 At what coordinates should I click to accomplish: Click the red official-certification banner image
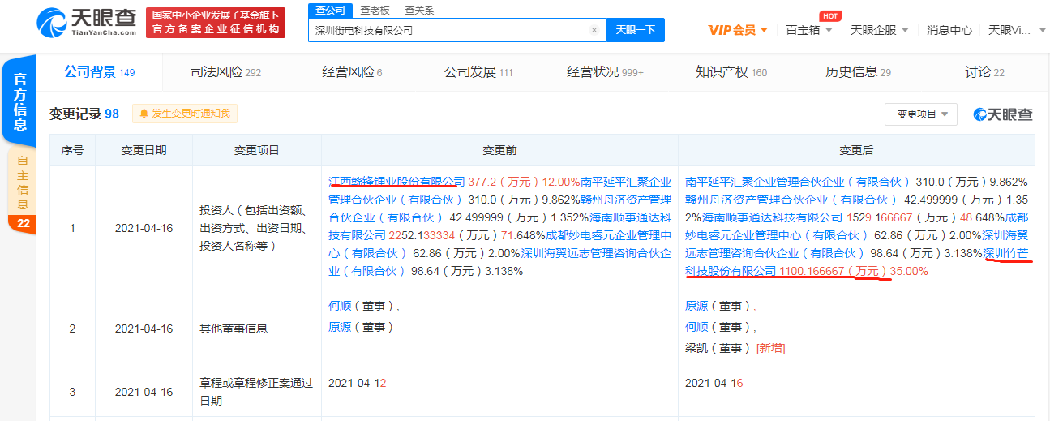[216, 24]
